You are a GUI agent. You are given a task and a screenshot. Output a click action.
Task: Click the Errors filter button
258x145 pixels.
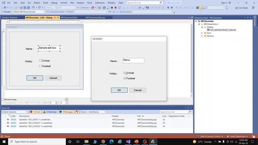coord(35,112)
